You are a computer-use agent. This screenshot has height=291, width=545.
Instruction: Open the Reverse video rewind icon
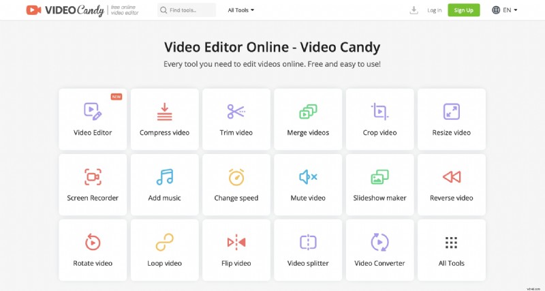452,177
